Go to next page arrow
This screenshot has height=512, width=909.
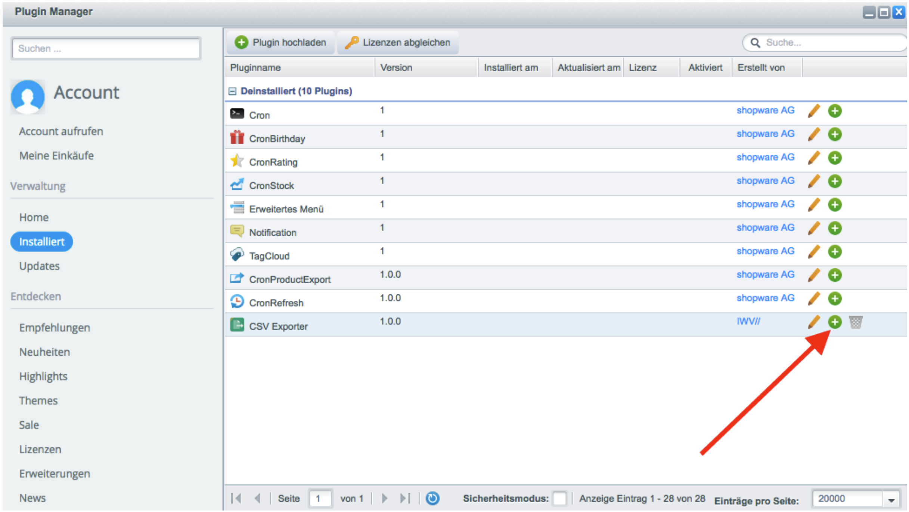click(384, 499)
